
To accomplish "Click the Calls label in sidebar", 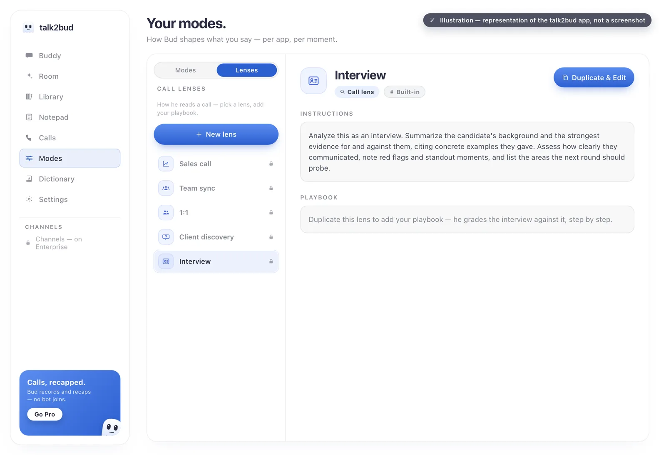I will coord(47,138).
